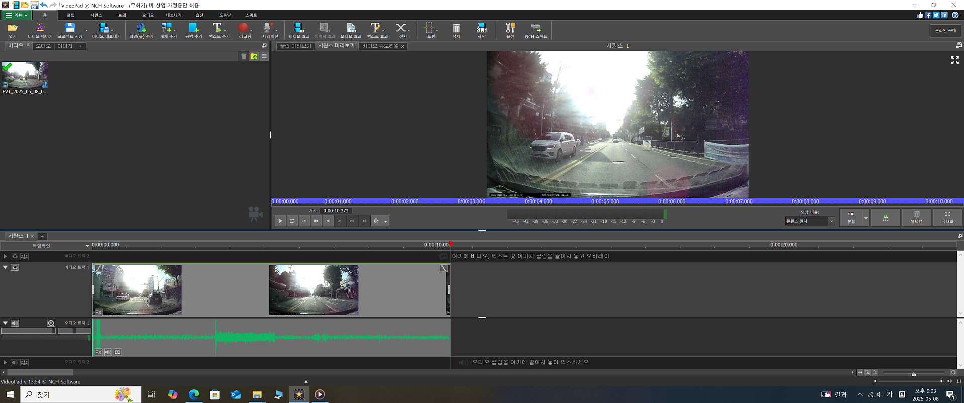964x403 pixels.
Task: Collapse the 비디오 트랙 1 track
Action: click(x=6, y=267)
